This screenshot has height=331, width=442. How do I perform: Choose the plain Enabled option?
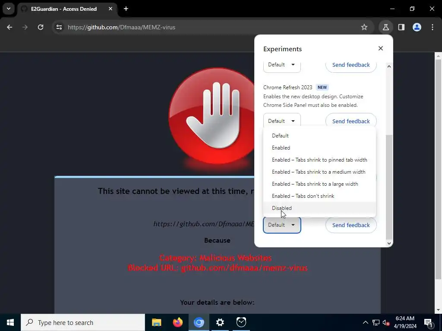coord(319,148)
